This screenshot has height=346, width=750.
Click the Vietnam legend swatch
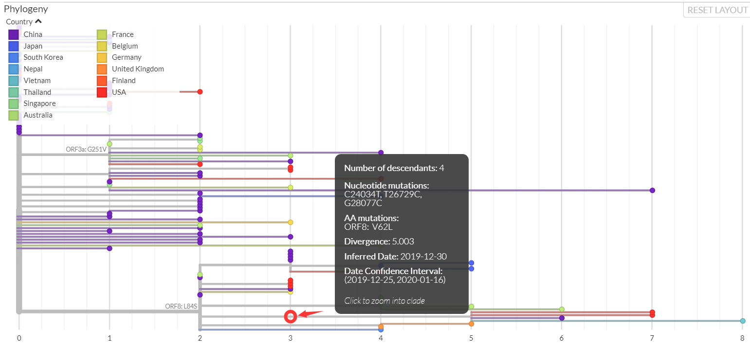(x=14, y=81)
